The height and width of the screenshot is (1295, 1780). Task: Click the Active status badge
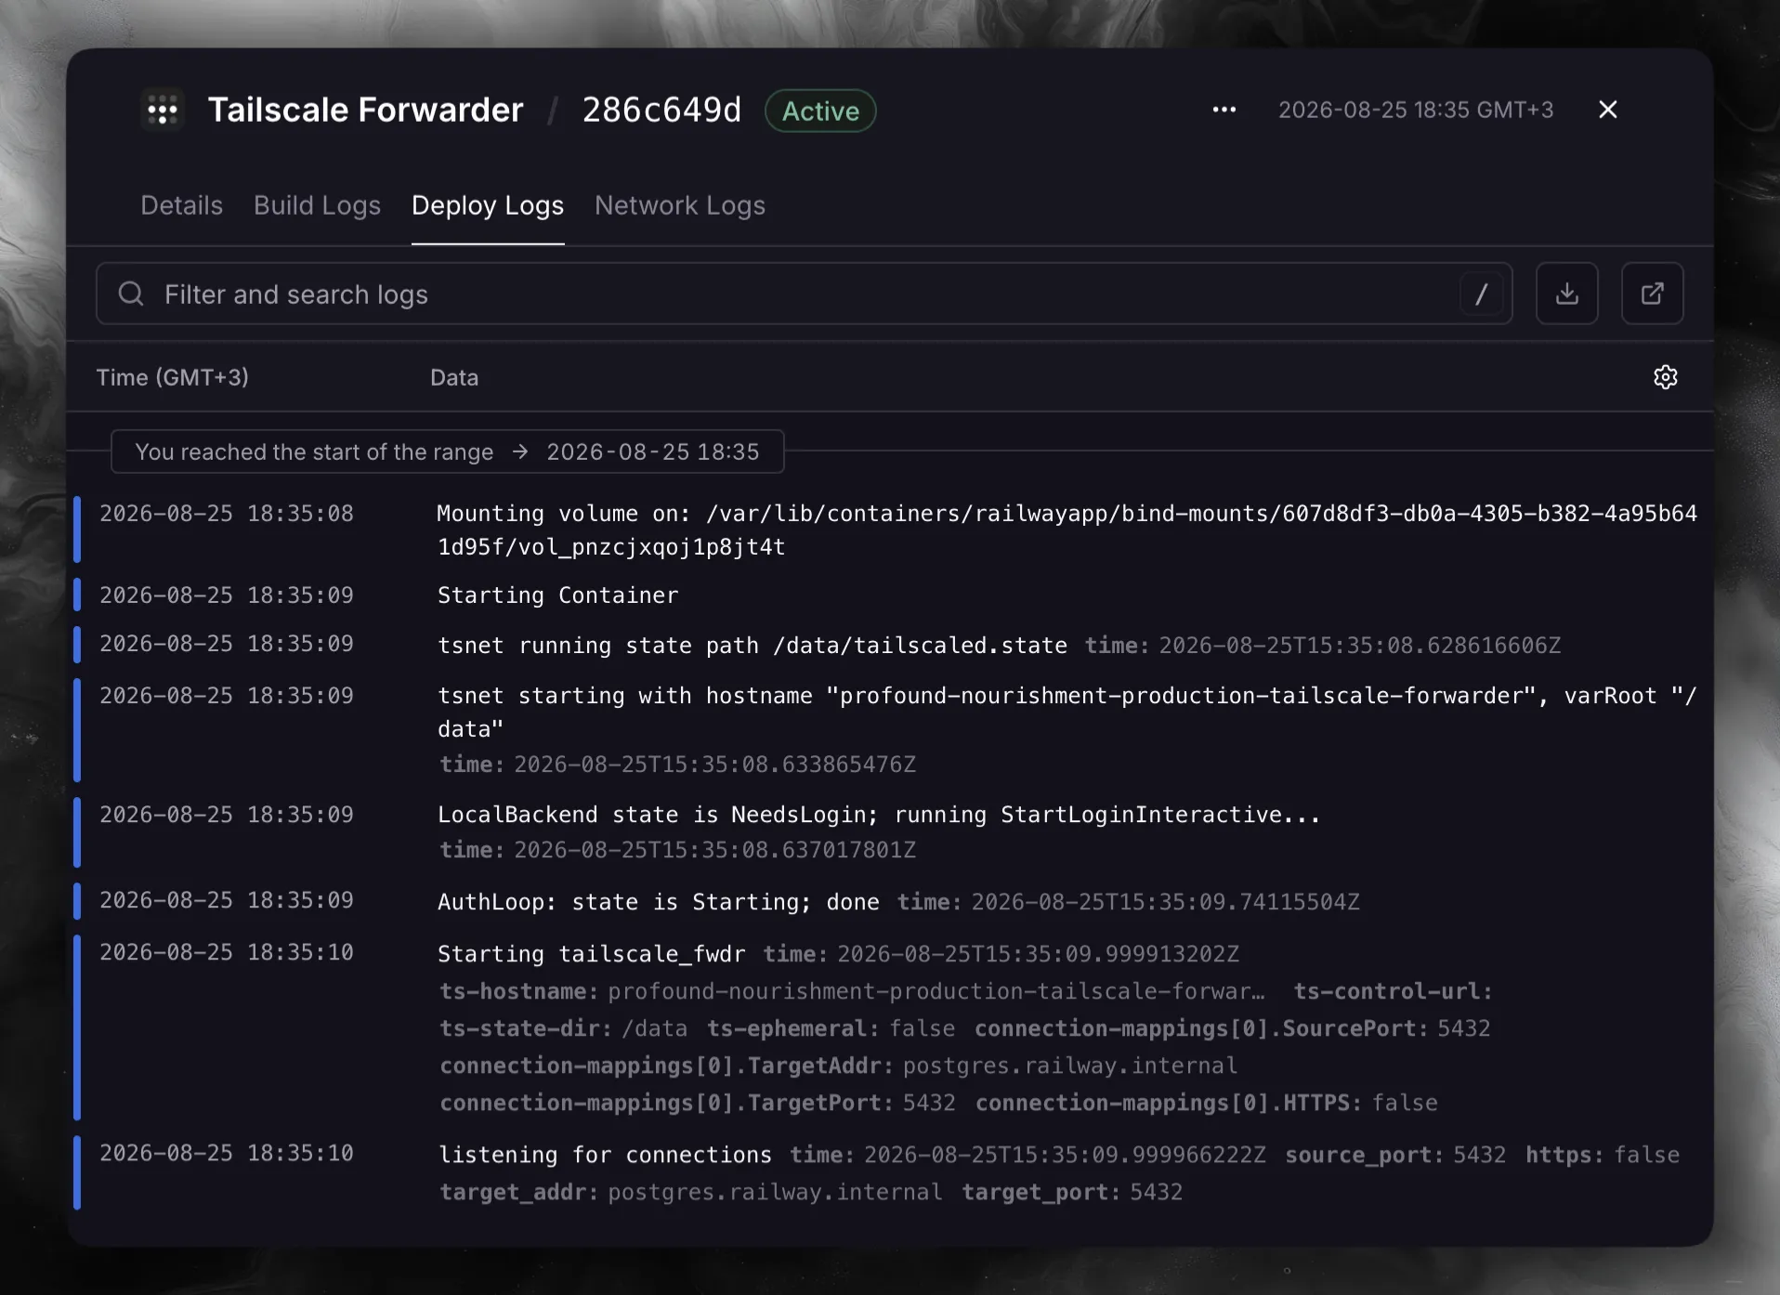click(x=820, y=111)
